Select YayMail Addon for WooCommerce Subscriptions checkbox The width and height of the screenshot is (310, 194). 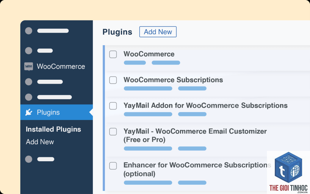(113, 106)
